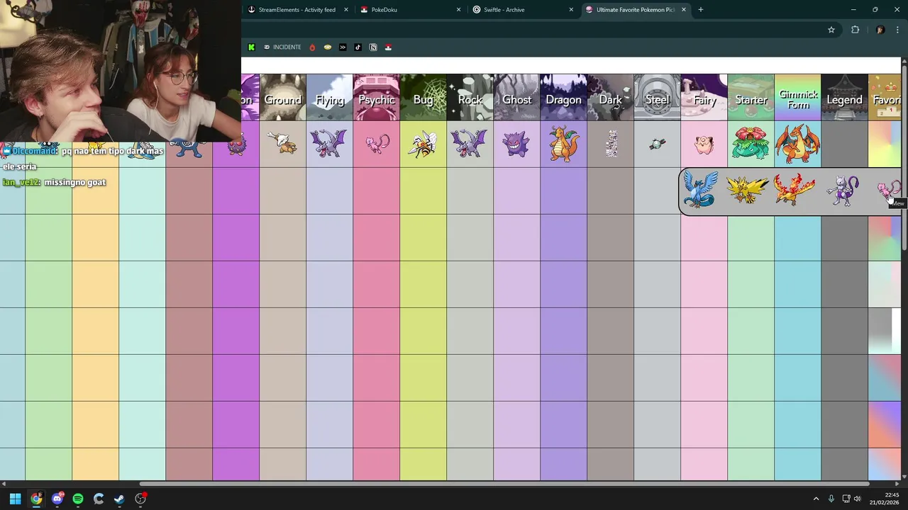908x510 pixels.
Task: Open the Notion bookmark icon
Action: pyautogui.click(x=373, y=47)
